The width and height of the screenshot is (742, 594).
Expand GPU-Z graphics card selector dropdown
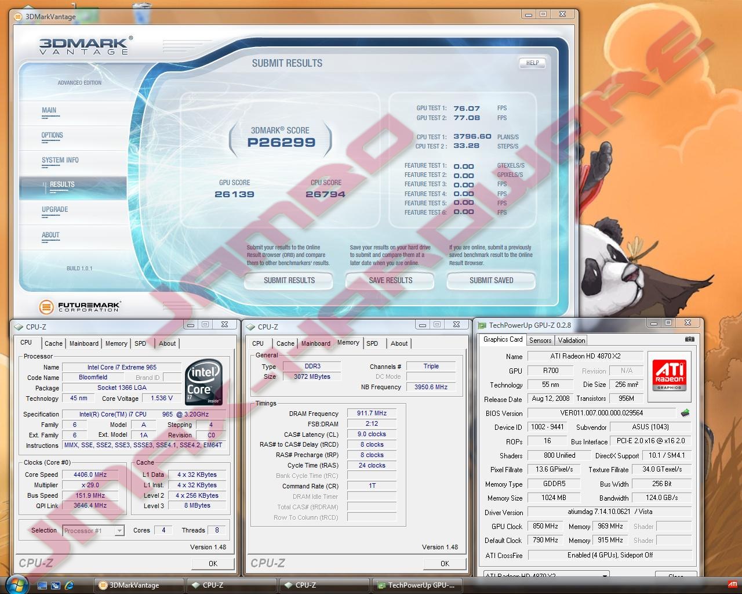[x=605, y=575]
